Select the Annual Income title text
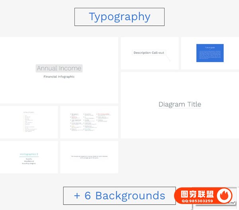The width and height of the screenshot is (239, 210). click(x=59, y=68)
